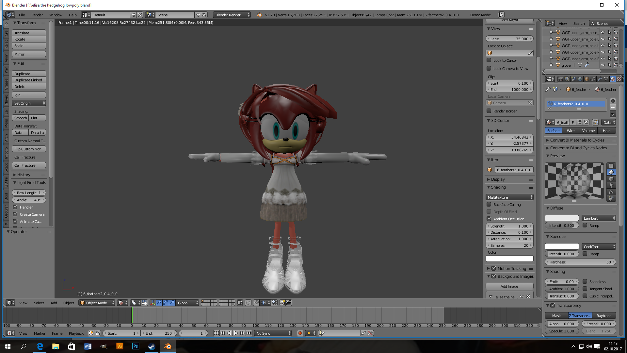Open Lambert diffuse shader dropdown

tap(599, 218)
